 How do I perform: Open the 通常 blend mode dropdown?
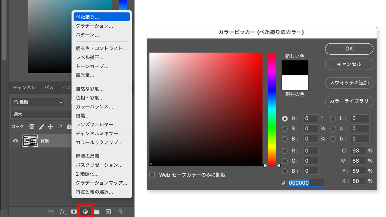(41, 114)
